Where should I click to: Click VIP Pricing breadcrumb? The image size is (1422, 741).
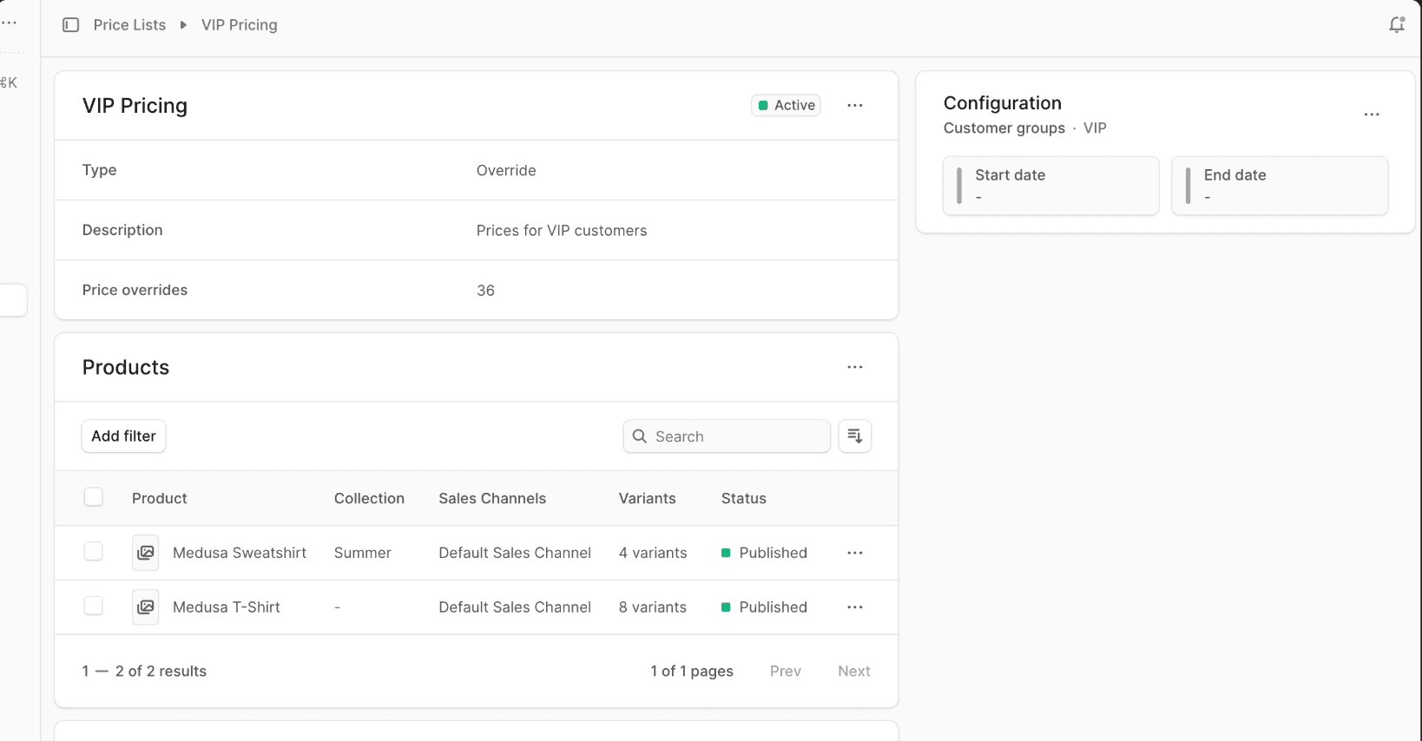tap(240, 25)
